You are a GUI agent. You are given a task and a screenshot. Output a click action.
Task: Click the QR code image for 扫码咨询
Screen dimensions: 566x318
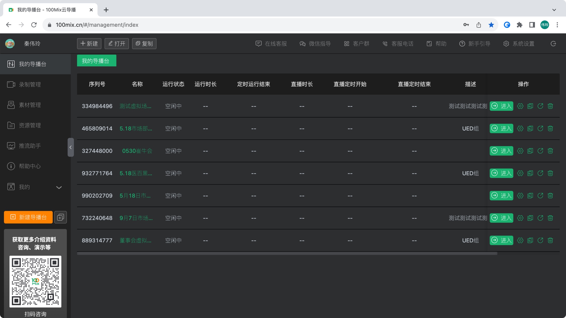[35, 281]
